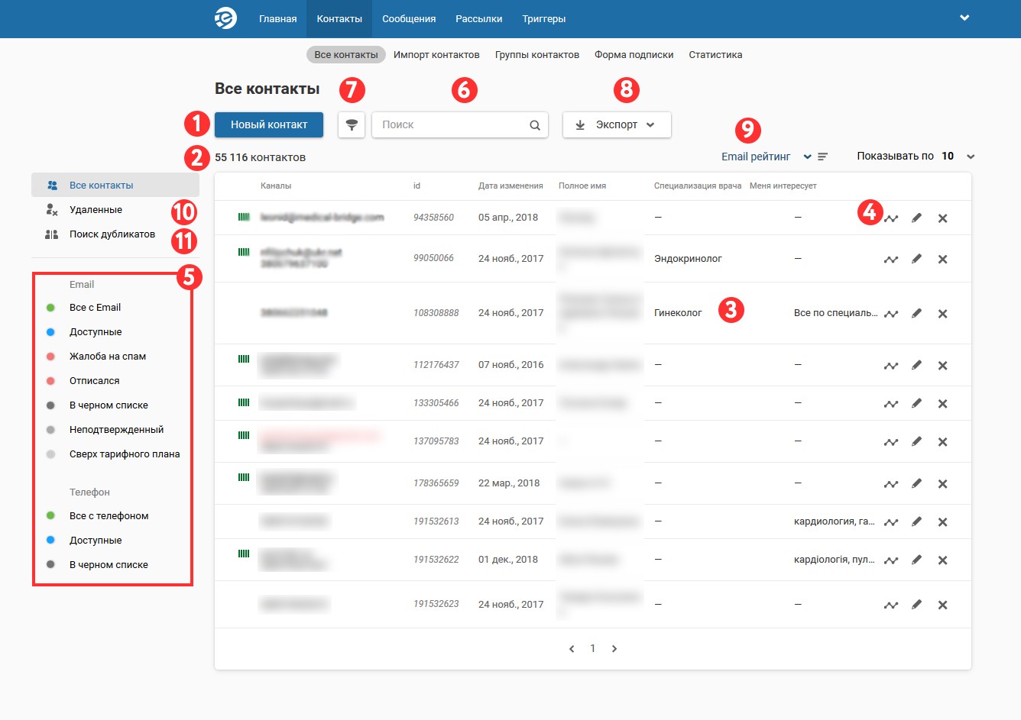Edit contact 99050066 with pencil icon
This screenshot has width=1021, height=720.
(916, 259)
